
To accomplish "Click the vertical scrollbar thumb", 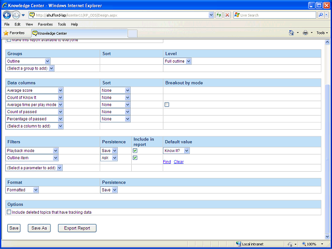I will coord(327,159).
